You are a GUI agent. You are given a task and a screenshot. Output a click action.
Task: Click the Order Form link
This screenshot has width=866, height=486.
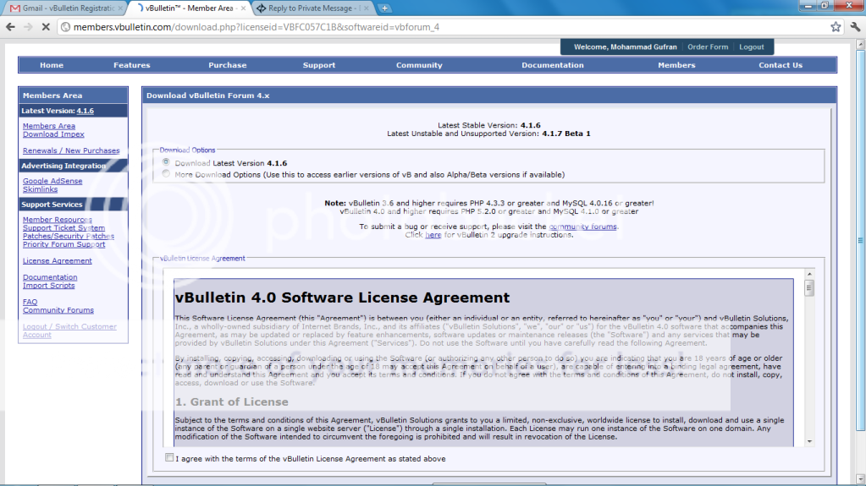708,46
